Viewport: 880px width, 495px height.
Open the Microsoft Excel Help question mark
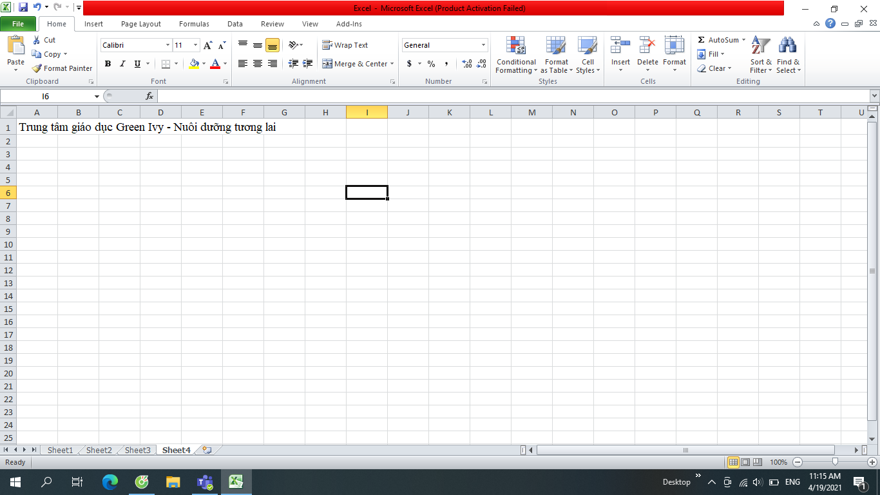pos(830,23)
